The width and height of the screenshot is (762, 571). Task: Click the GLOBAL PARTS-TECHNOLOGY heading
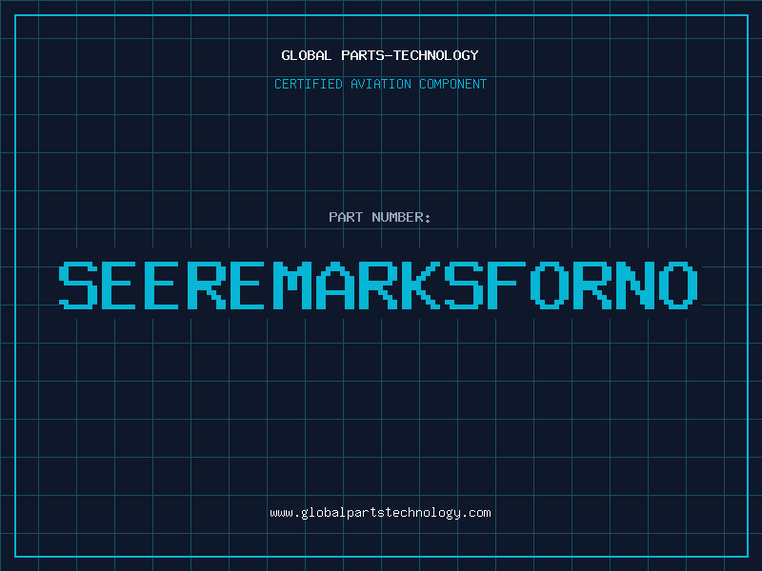pyautogui.click(x=380, y=55)
